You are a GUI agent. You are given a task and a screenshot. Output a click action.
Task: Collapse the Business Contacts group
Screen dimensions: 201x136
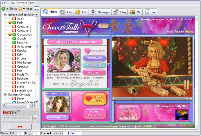click(x=5, y=94)
